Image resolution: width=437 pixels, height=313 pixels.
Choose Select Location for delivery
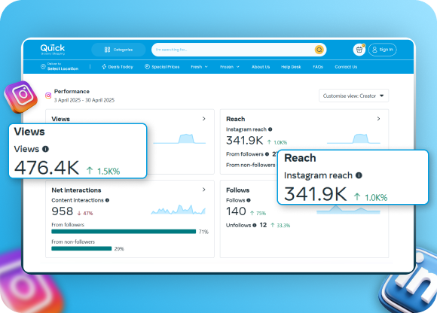point(63,68)
